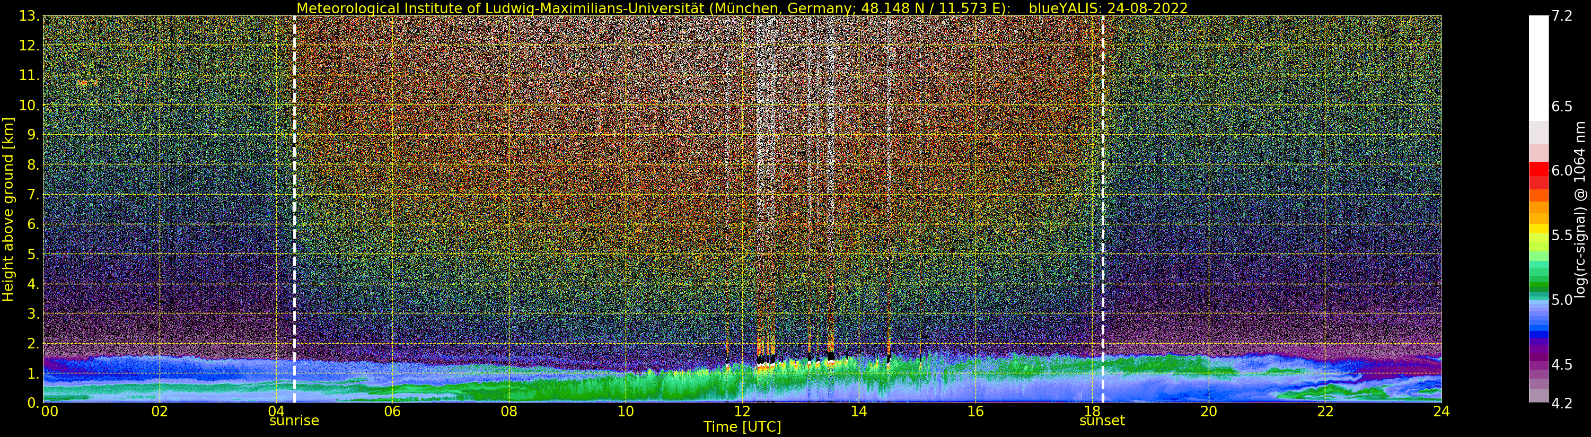Click the height axis tick label 13

pyautogui.click(x=29, y=16)
